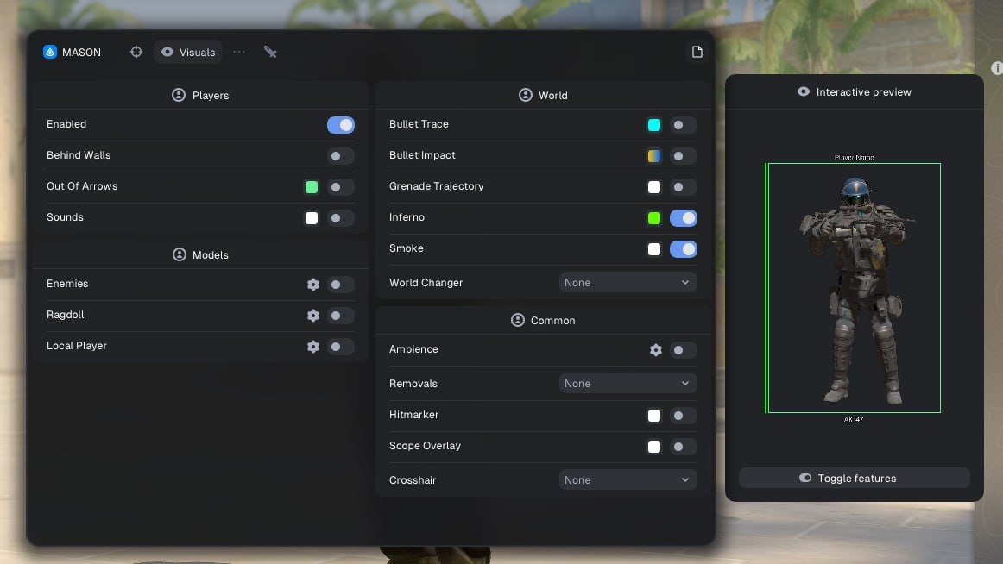Open the green Out Of Arrows color swatch
1003x564 pixels.
tap(312, 187)
